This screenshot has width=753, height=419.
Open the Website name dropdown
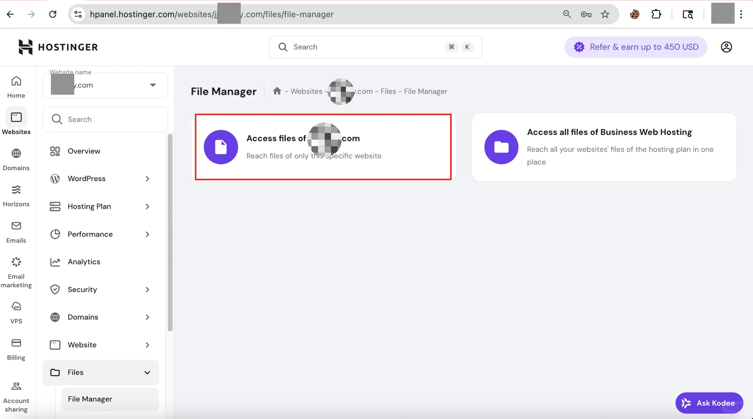(105, 85)
